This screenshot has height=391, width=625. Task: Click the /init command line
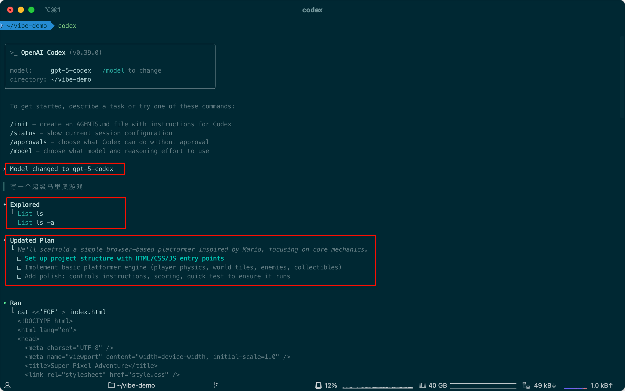tap(121, 124)
